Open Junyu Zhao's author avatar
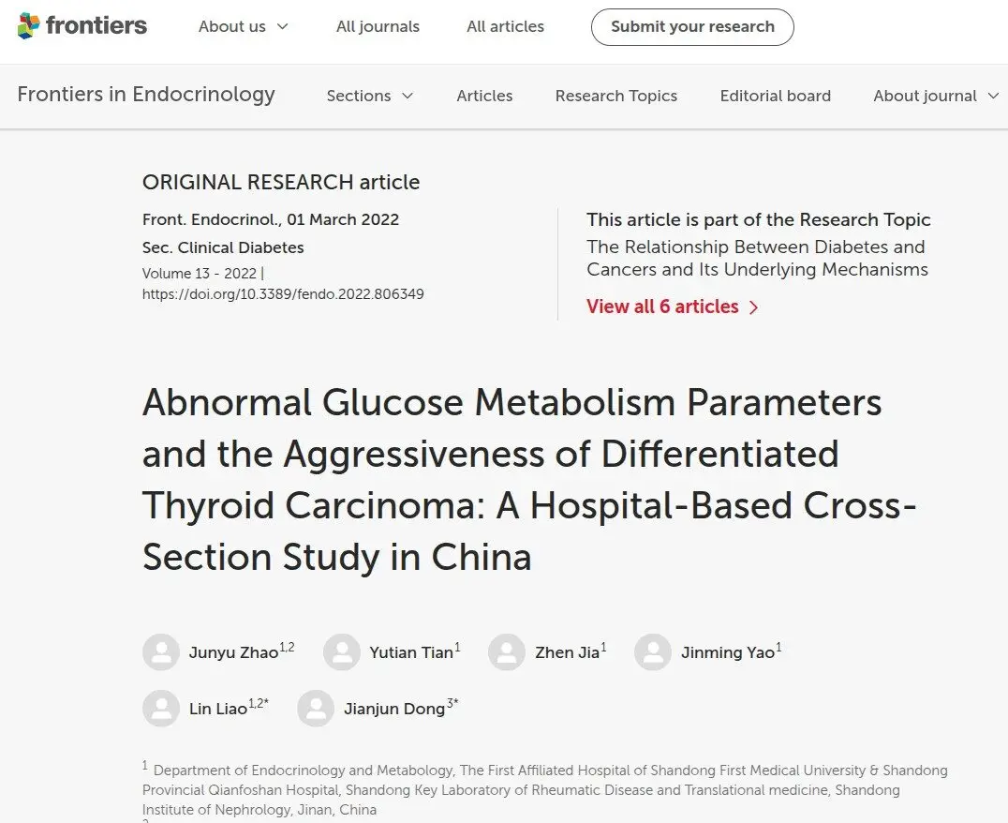 coord(161,651)
